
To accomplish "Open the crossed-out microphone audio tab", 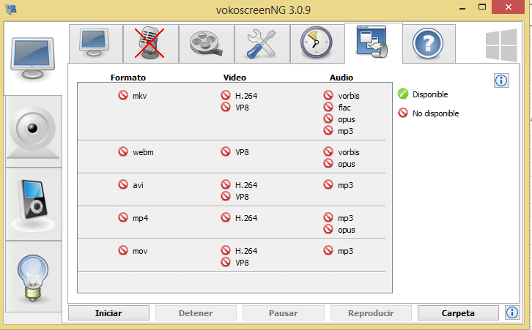I will [151, 44].
